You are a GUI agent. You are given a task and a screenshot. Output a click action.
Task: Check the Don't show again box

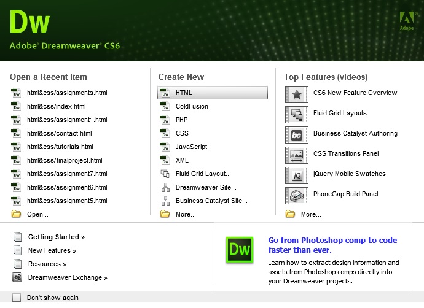(x=17, y=298)
